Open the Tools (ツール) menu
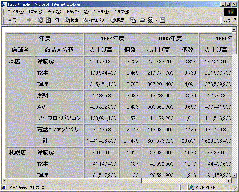Image resolution: width=239 pixels, height=192 pixels. 101,12
